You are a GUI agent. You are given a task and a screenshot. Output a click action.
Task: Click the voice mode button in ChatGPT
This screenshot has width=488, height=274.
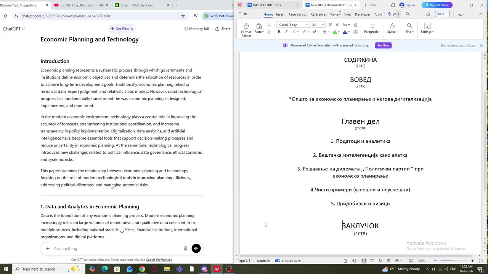coord(196,249)
